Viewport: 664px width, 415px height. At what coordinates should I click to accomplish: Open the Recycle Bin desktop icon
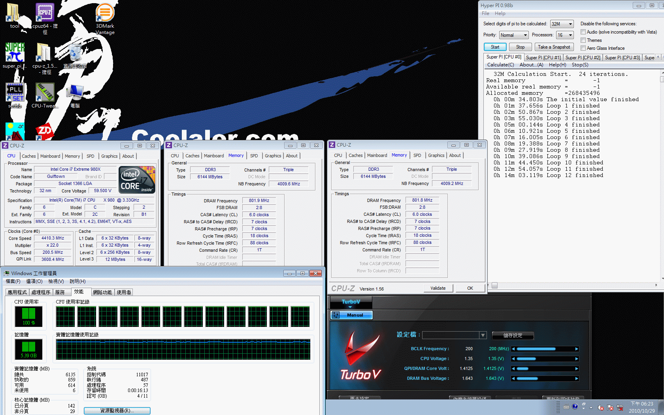click(x=75, y=56)
